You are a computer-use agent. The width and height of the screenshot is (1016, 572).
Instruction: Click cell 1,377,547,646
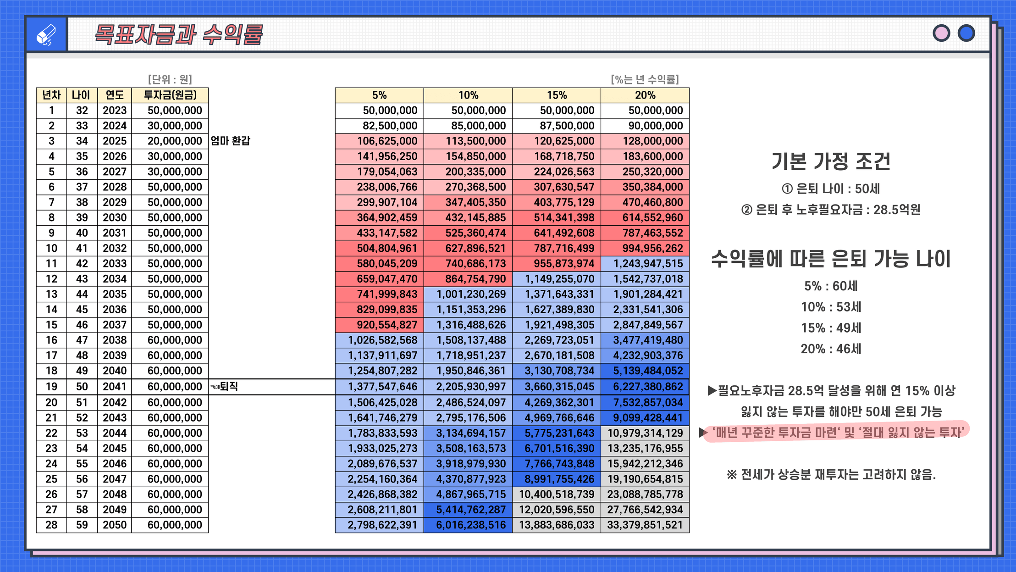[x=379, y=387]
